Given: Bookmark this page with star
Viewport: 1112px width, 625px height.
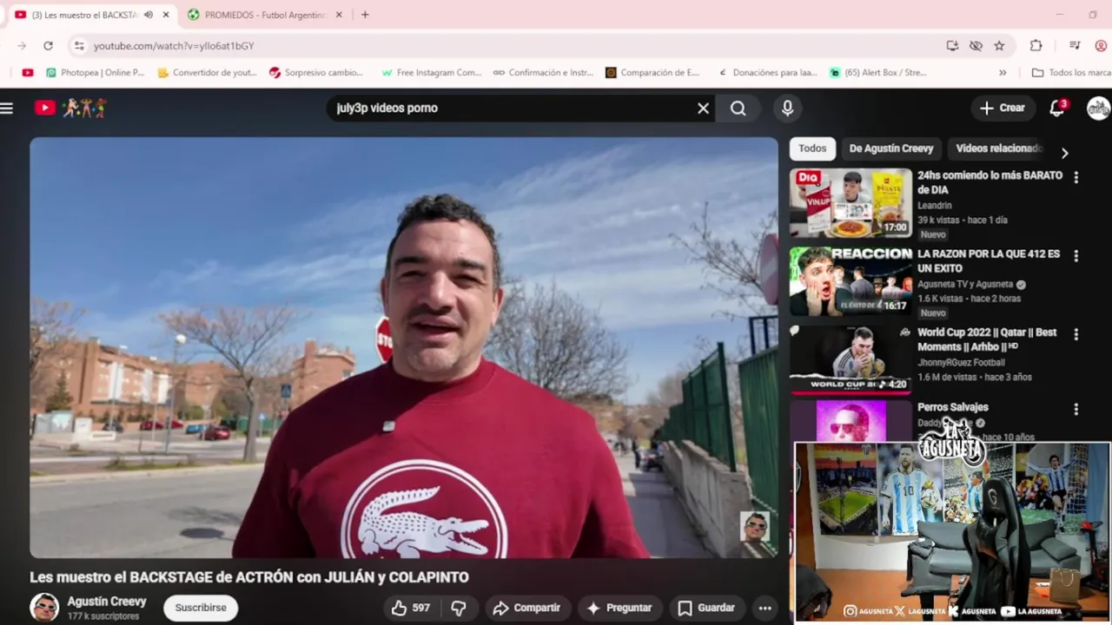Looking at the screenshot, I should (x=999, y=46).
